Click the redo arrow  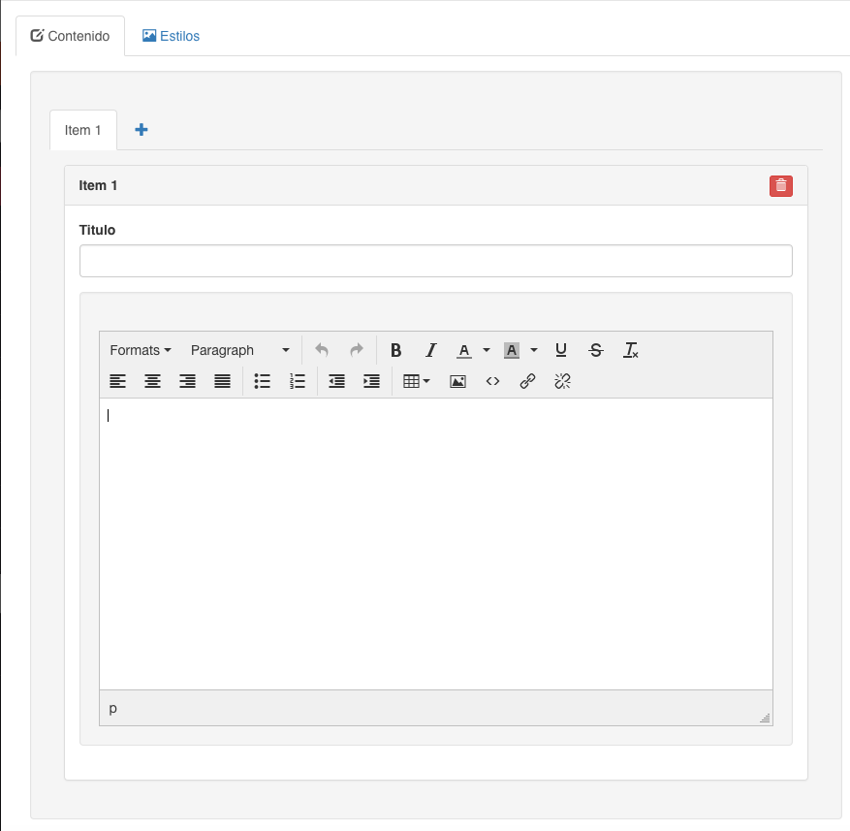pyautogui.click(x=356, y=350)
